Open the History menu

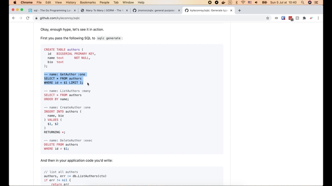pyautogui.click(x=71, y=2)
